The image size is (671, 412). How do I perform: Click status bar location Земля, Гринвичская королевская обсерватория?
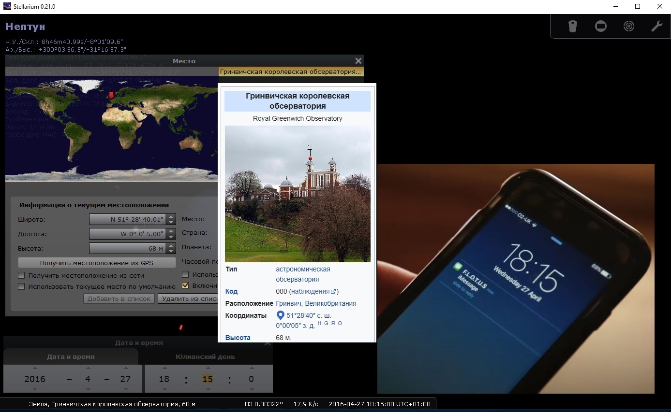coord(112,404)
